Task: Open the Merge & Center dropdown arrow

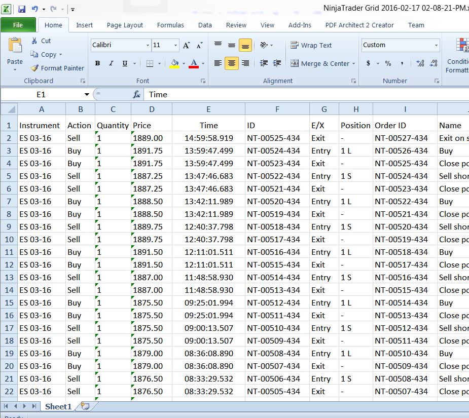Action: 353,63
